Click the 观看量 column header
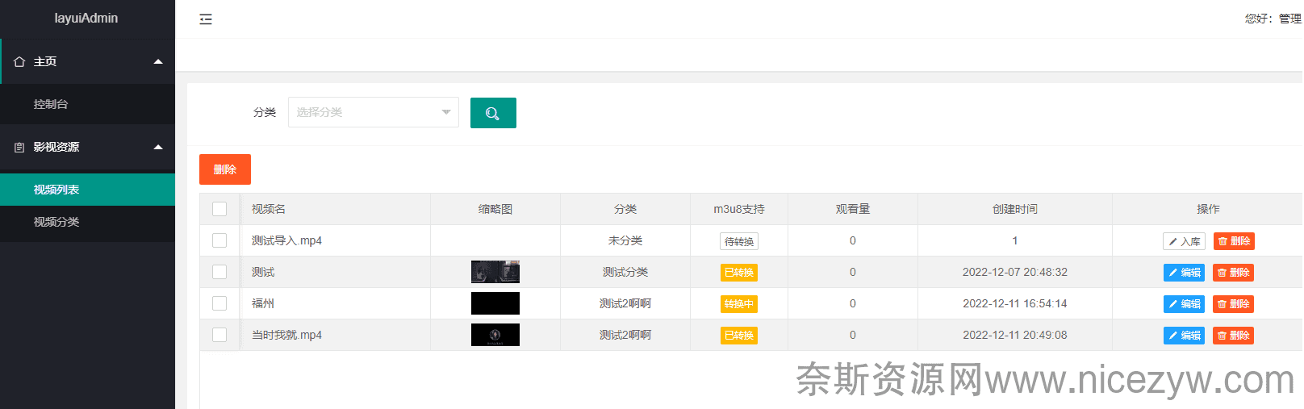Screen dimensions: 1304x409 coord(853,209)
